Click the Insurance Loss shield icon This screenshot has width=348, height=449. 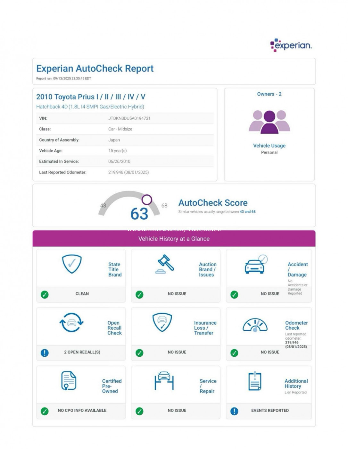162,322
